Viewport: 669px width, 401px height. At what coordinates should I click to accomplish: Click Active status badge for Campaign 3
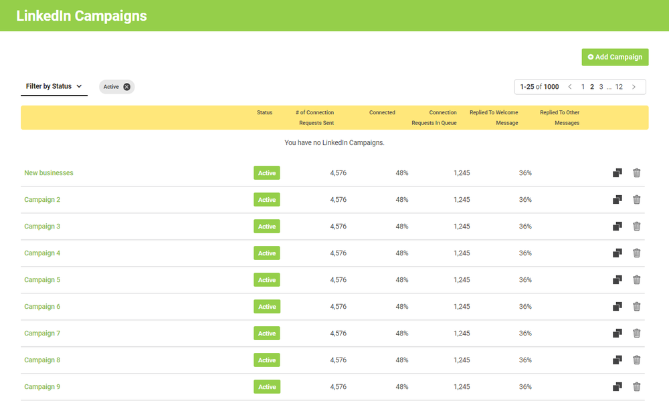pyautogui.click(x=267, y=227)
